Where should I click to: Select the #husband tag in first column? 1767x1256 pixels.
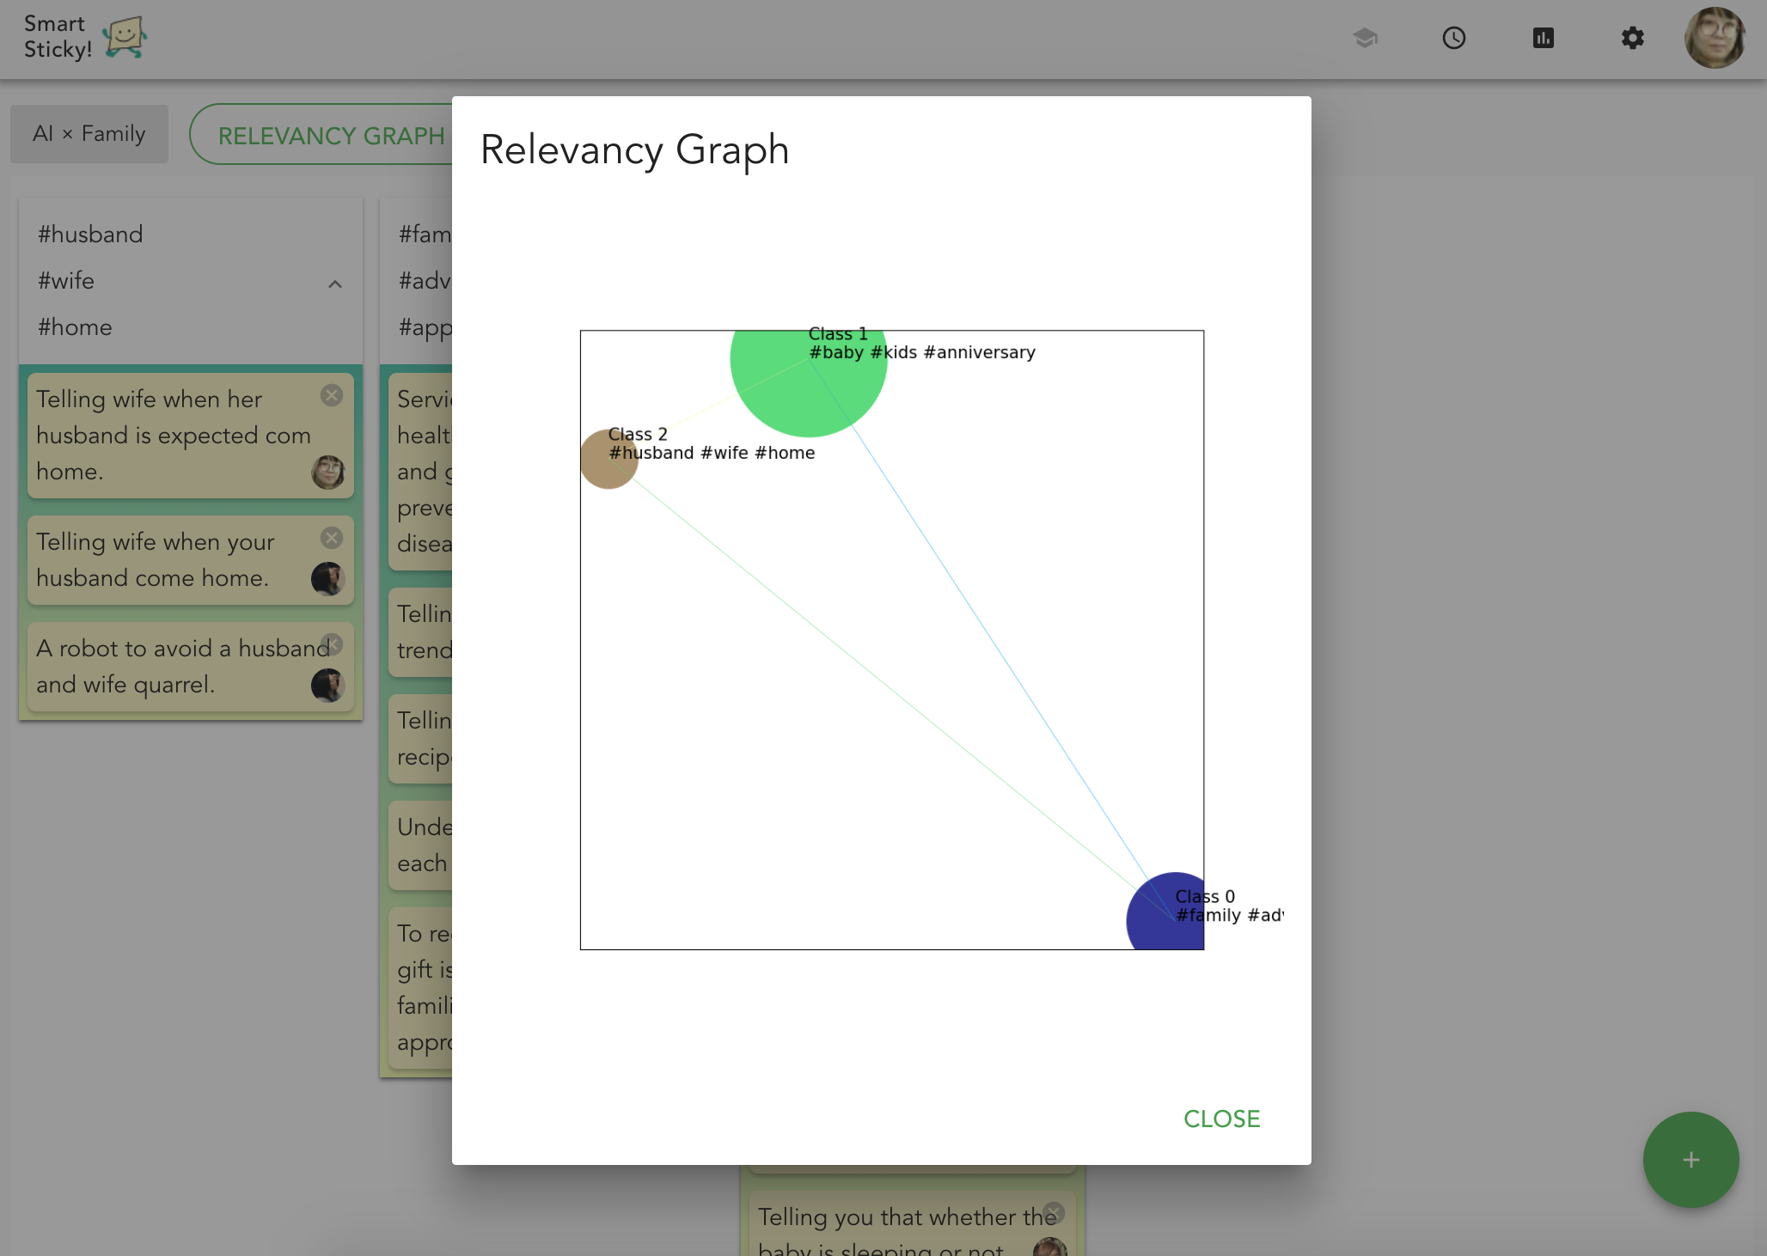point(90,235)
